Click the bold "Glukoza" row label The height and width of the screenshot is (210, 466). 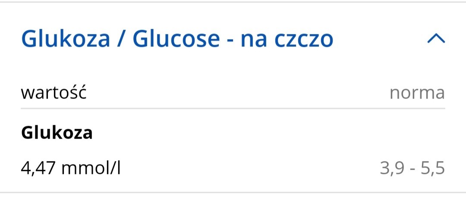tap(57, 133)
